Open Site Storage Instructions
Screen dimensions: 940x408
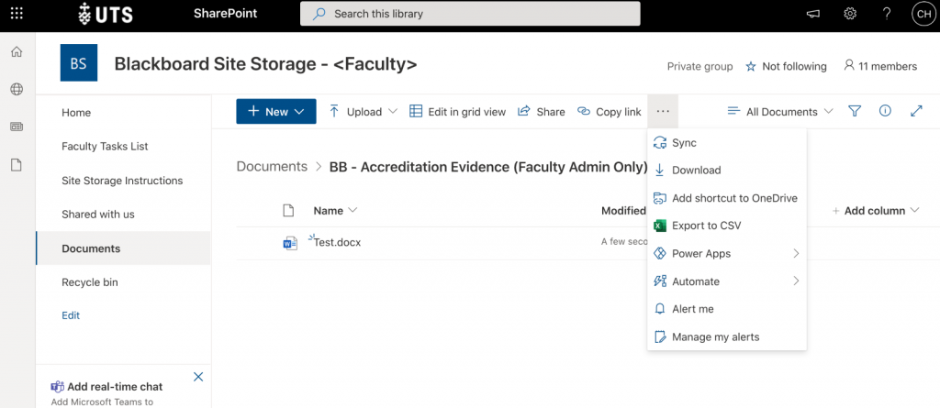coord(123,181)
